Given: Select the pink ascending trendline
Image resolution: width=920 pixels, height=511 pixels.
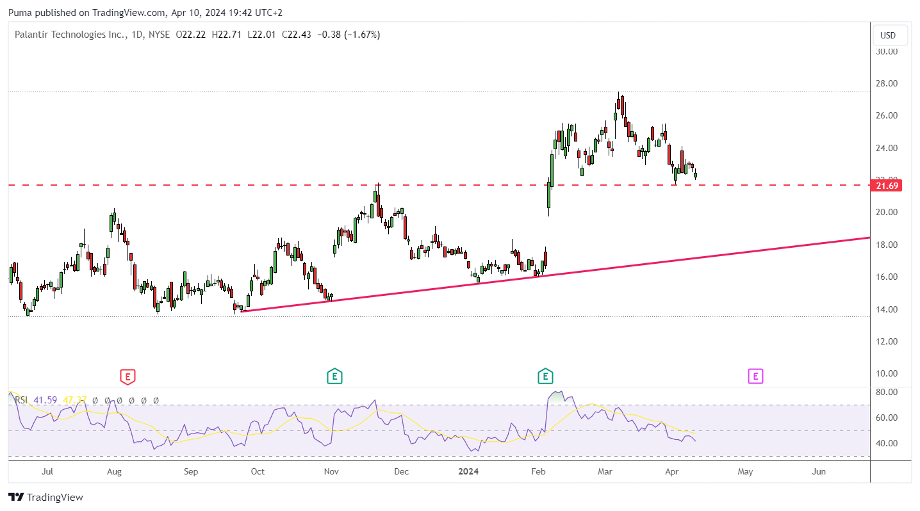Looking at the screenshot, I should [x=555, y=274].
